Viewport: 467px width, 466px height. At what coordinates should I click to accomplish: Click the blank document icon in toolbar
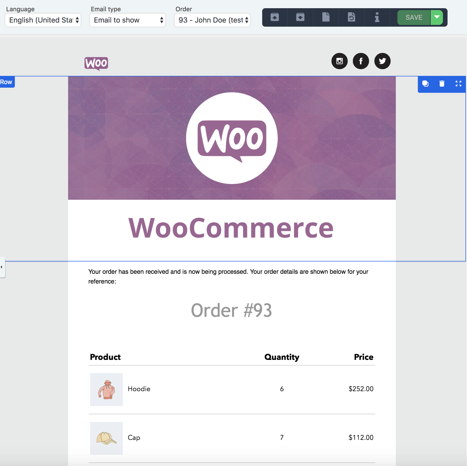[326, 17]
